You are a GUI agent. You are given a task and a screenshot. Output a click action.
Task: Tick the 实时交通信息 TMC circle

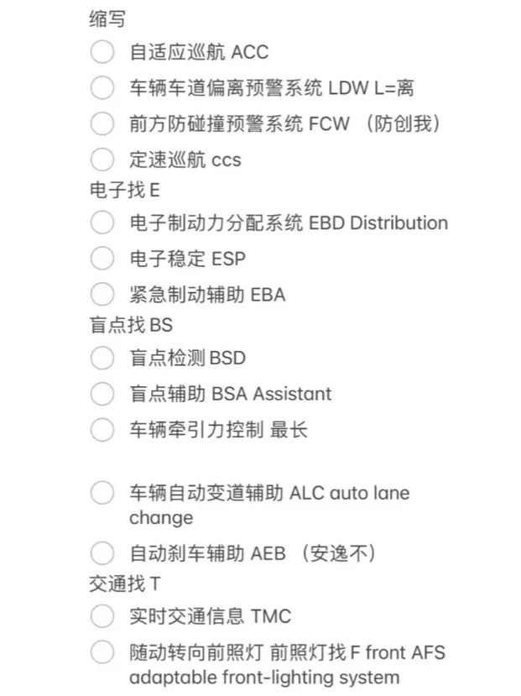102,616
